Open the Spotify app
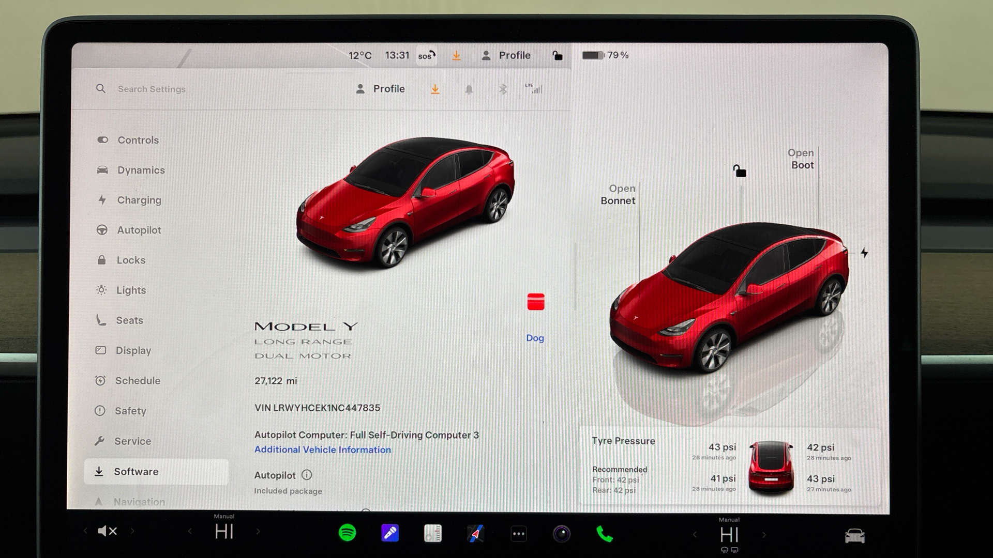This screenshot has height=558, width=993. [x=347, y=533]
